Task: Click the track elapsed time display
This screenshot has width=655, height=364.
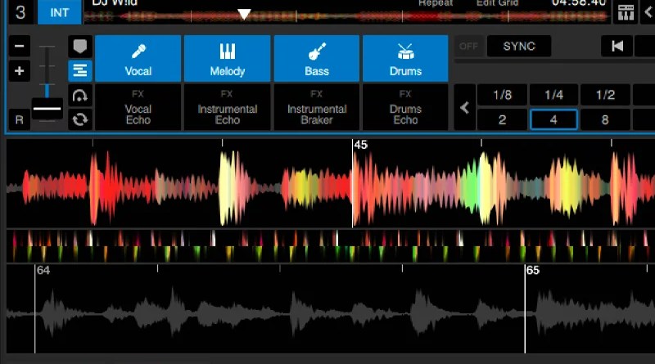Action: (579, 3)
